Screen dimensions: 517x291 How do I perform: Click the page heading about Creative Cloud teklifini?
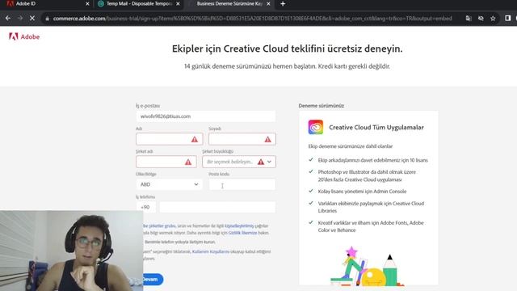(288, 48)
